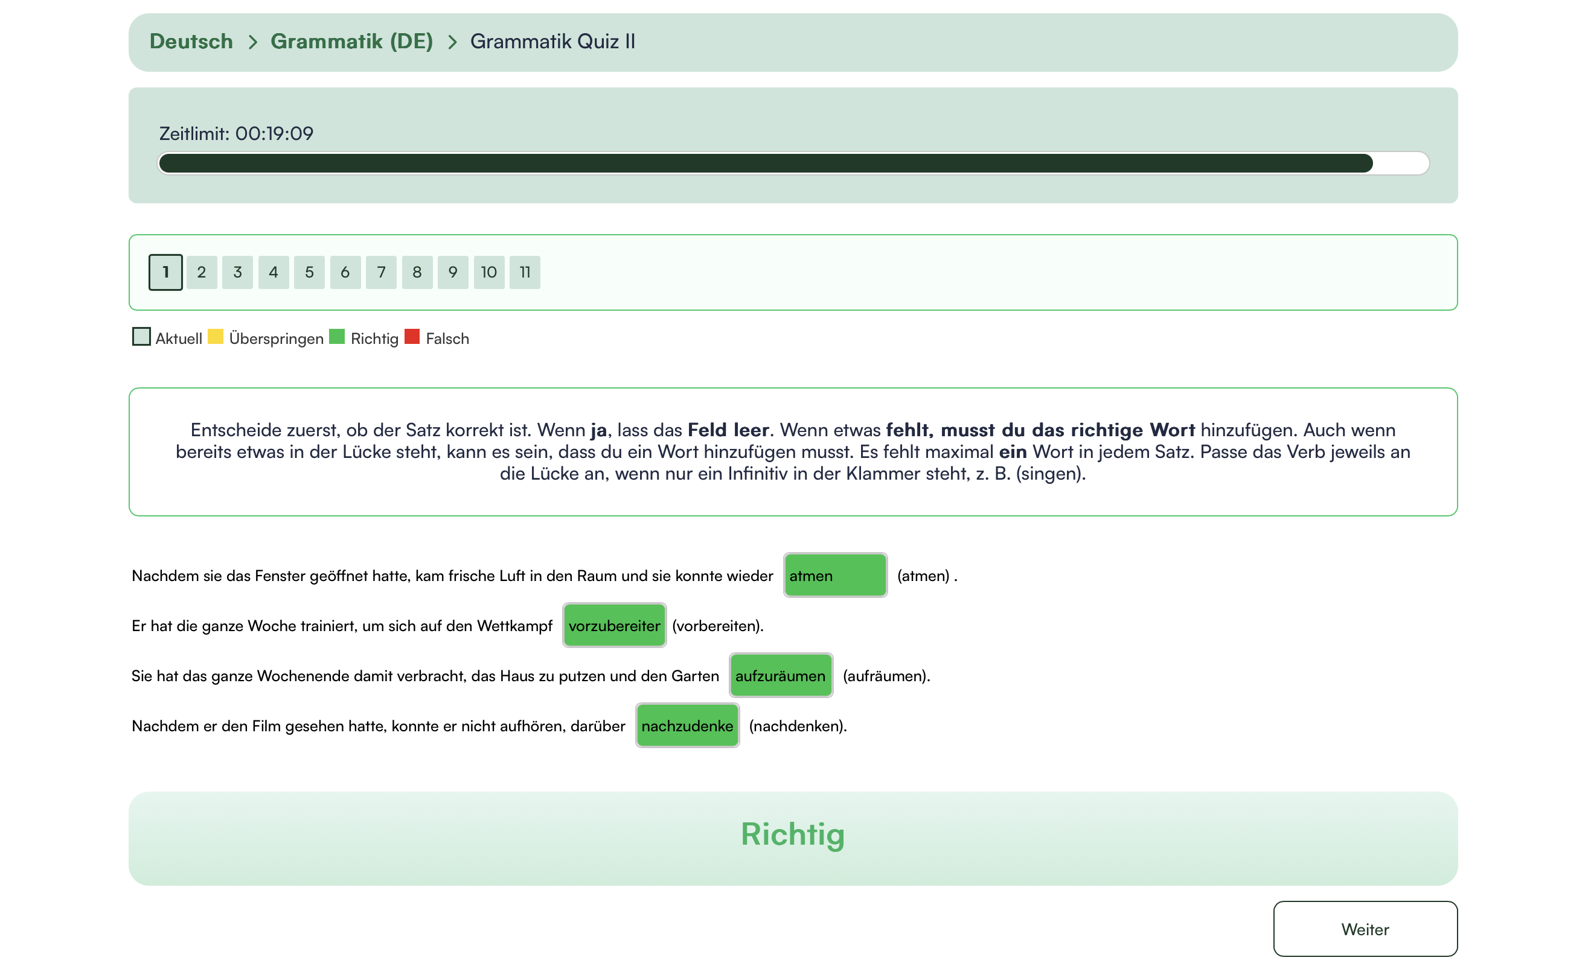
Task: Select current question 1 box
Action: pos(165,272)
